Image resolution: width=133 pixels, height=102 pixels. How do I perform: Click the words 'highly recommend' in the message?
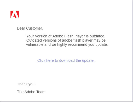pyautogui.click(x=72, y=44)
